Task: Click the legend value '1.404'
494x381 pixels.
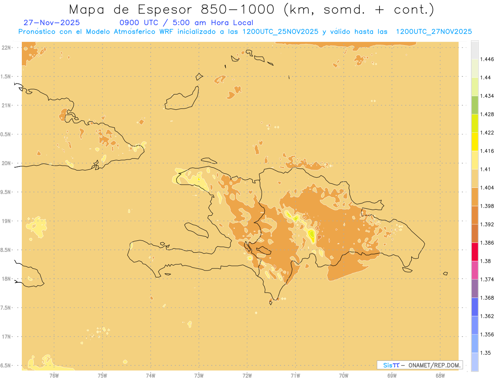Action: point(487,187)
